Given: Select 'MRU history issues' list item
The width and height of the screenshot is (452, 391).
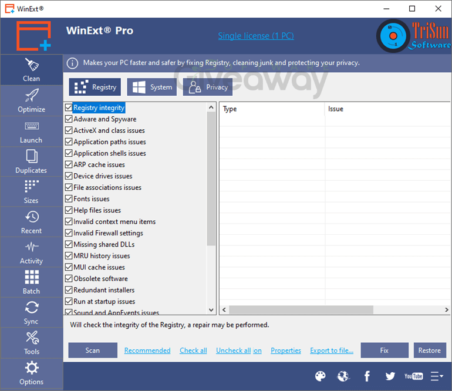Looking at the screenshot, I should pos(102,256).
